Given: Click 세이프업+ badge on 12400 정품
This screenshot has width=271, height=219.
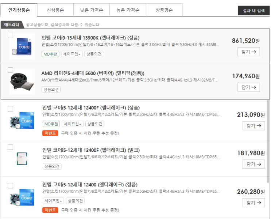Looking at the screenshot, I should tap(53, 201).
